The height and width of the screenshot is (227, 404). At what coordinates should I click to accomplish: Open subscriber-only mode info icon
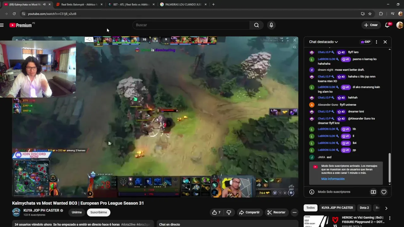[312, 192]
